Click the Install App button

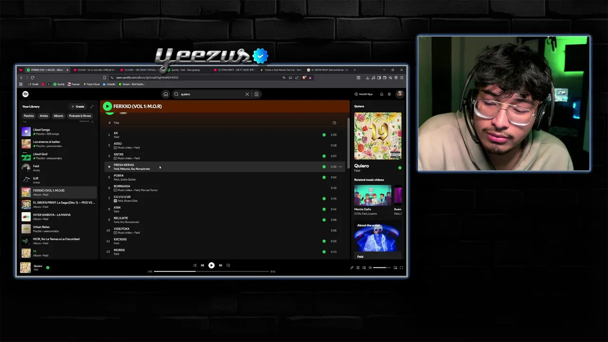click(364, 94)
